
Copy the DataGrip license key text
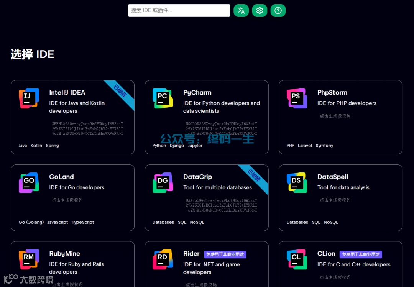(x=221, y=205)
